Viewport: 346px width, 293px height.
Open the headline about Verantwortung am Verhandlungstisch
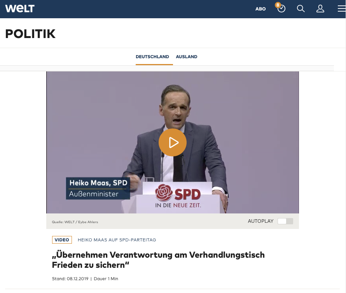coord(158,260)
